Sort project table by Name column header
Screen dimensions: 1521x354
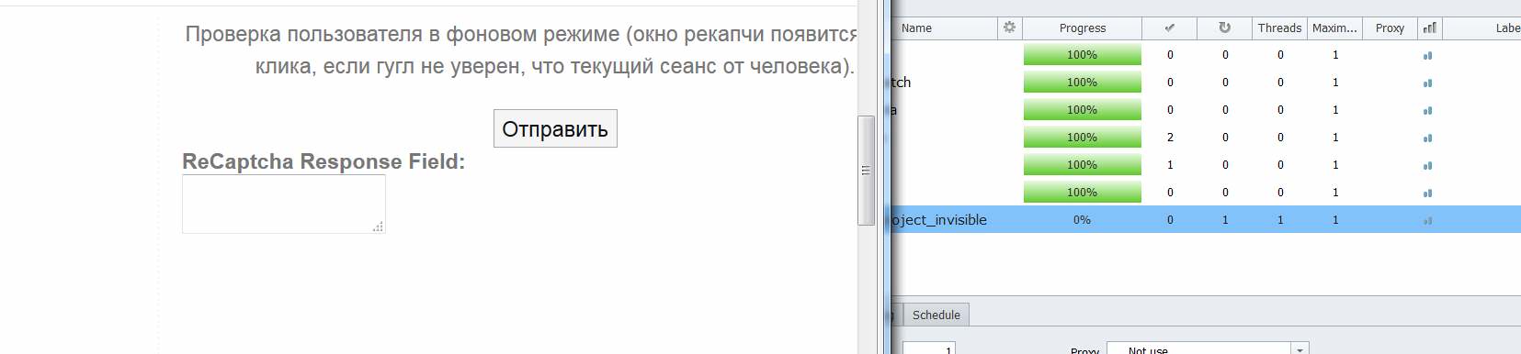point(944,28)
